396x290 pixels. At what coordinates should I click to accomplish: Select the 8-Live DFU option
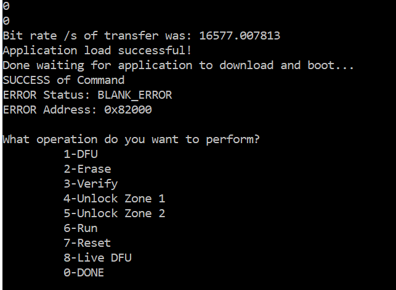click(x=97, y=258)
